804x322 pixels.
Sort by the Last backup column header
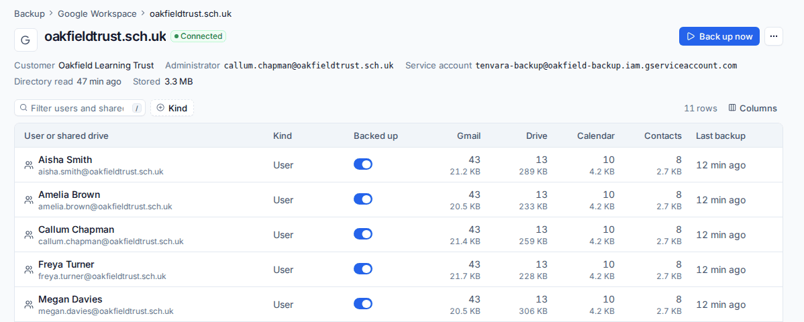pyautogui.click(x=720, y=136)
